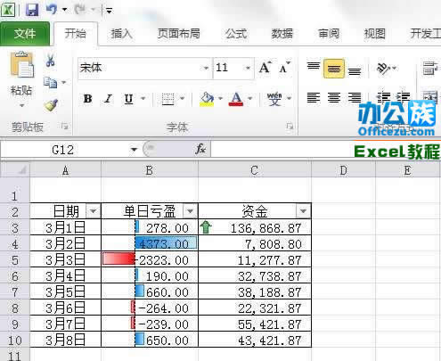Open the 日期 column filter dropdown

tap(94, 211)
